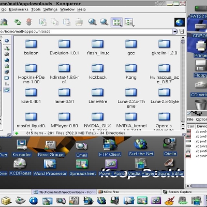
Task: Select the gkrellm-1.2.8 folder
Action: 164,47
